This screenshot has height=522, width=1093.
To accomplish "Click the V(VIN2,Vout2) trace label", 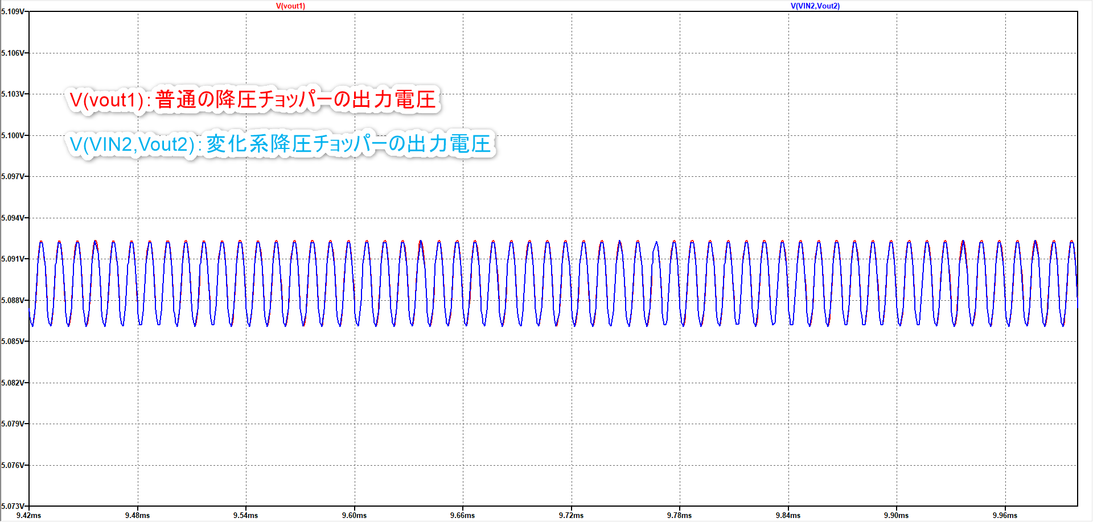I will (815, 5).
